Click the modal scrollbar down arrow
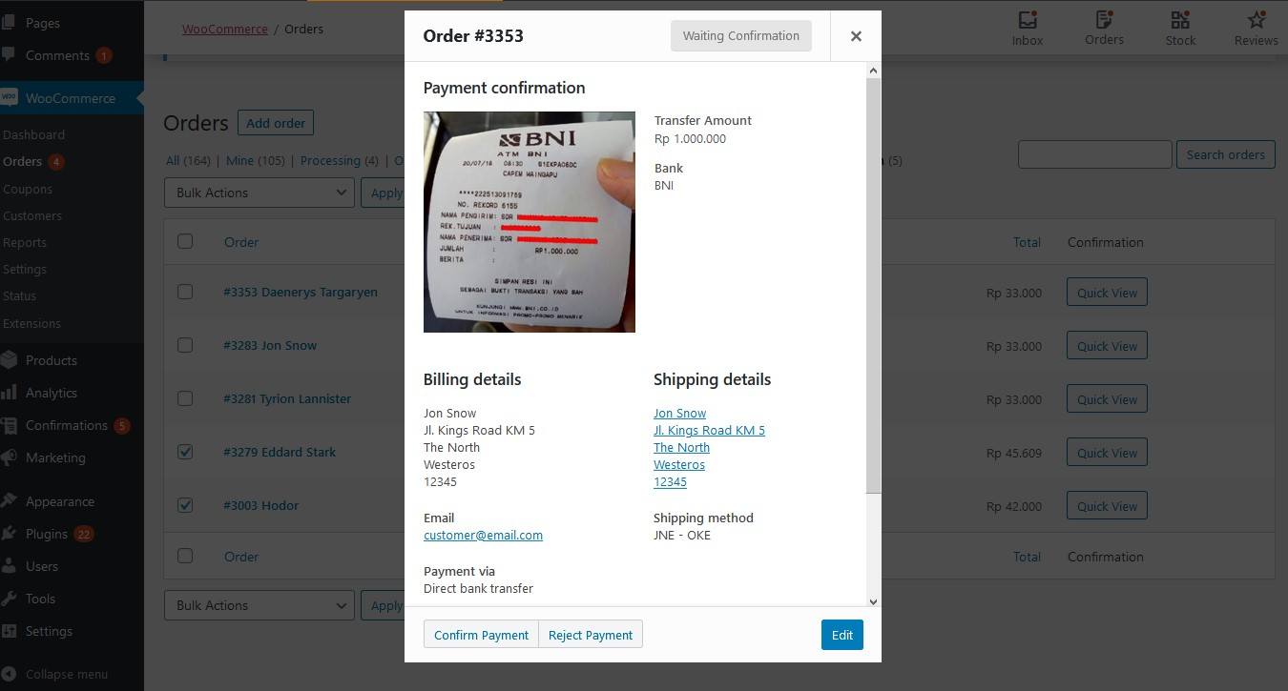This screenshot has height=691, width=1288. click(874, 600)
